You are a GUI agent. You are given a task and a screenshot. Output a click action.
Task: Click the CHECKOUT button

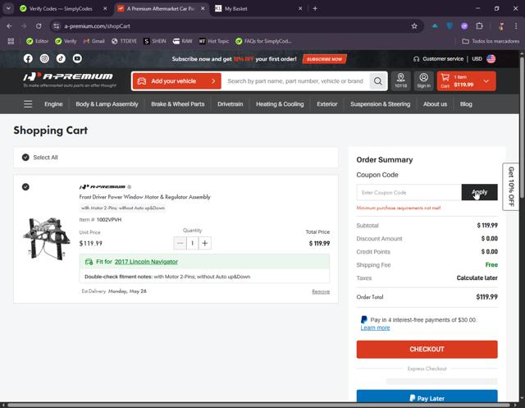tap(427, 350)
